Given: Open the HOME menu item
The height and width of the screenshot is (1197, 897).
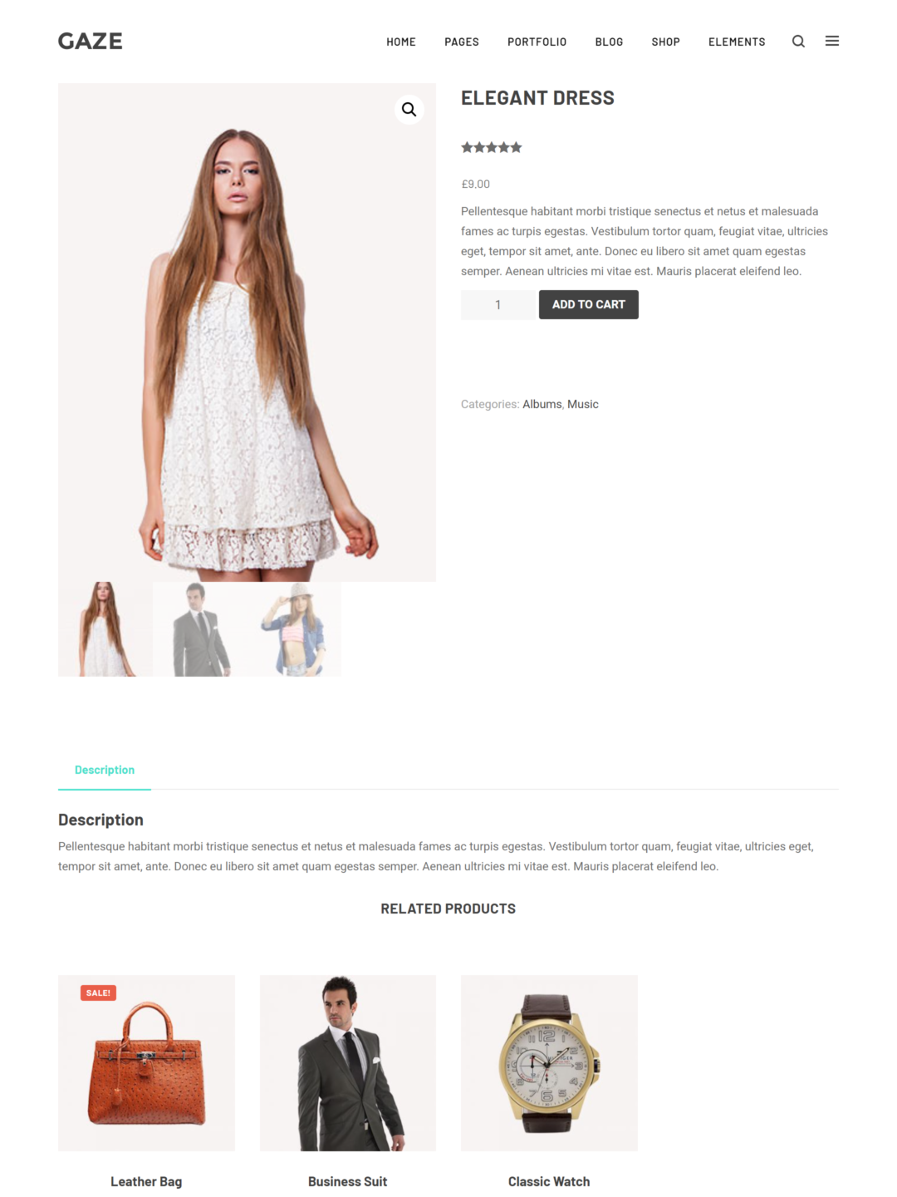Looking at the screenshot, I should pos(401,42).
